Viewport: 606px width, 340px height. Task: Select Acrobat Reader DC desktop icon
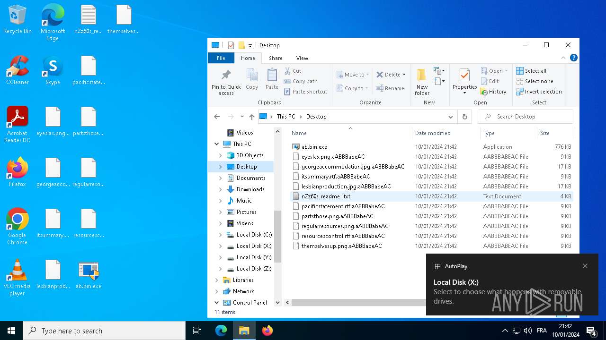(x=18, y=125)
